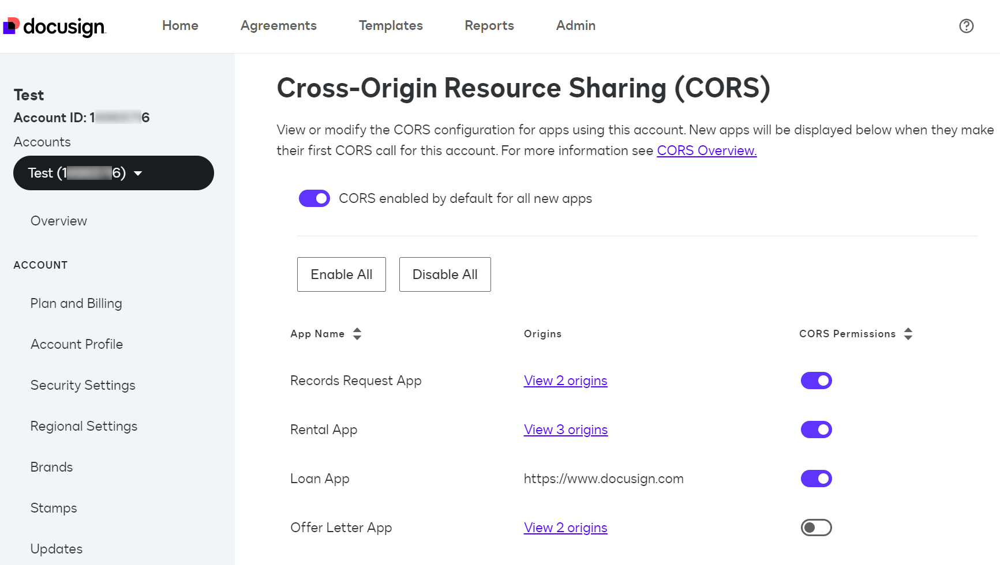The width and height of the screenshot is (1000, 565).
Task: Open the Admin menu
Action: coord(575,25)
